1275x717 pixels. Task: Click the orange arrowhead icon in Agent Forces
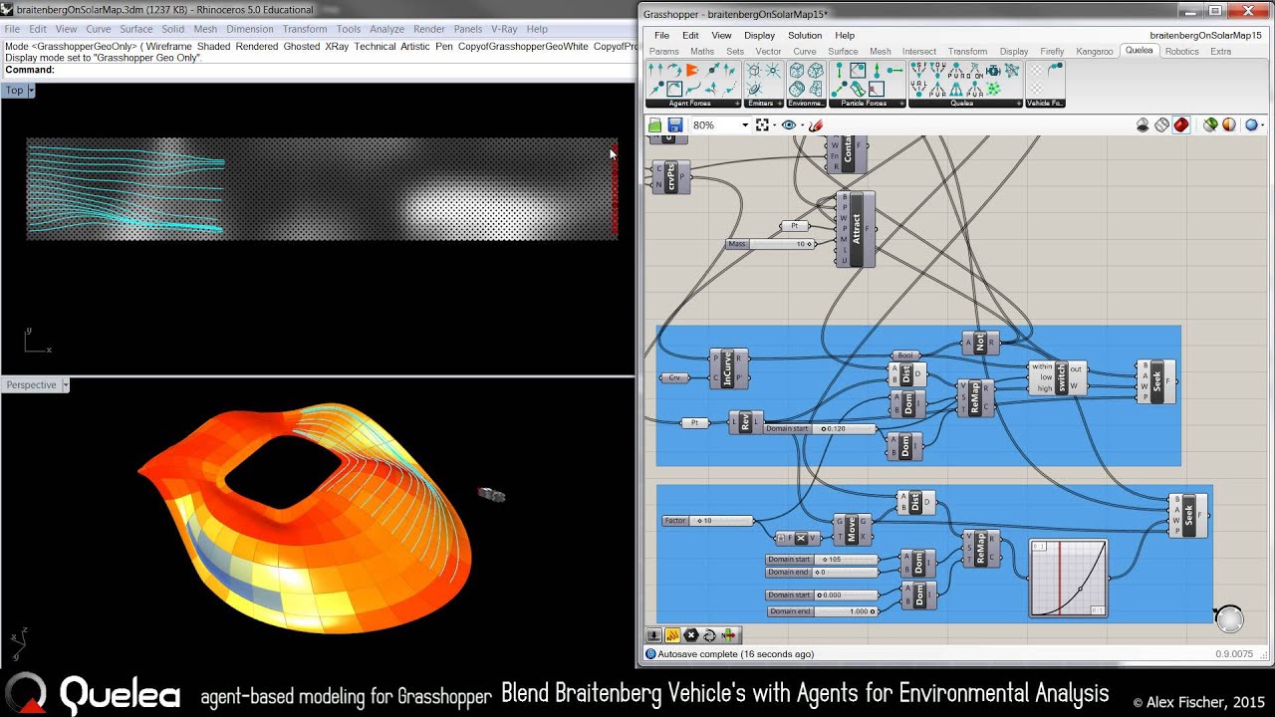tap(691, 70)
